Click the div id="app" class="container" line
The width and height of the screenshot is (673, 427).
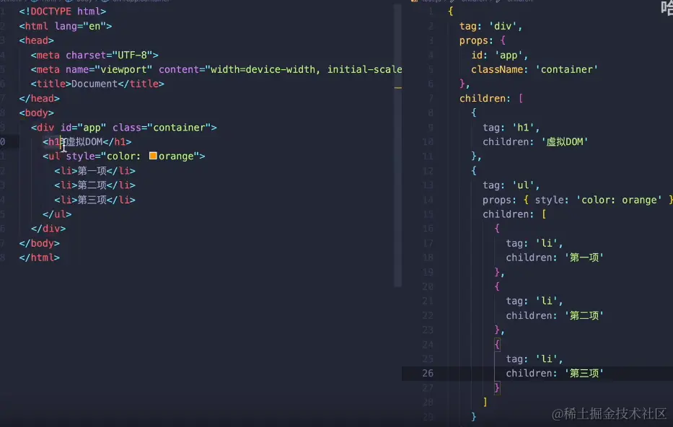point(123,128)
